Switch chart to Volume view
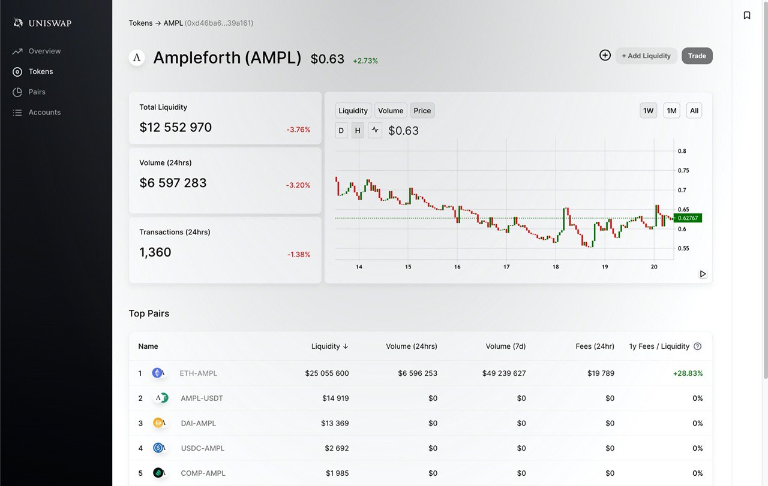Screen dimensions: 768x486 coord(391,110)
